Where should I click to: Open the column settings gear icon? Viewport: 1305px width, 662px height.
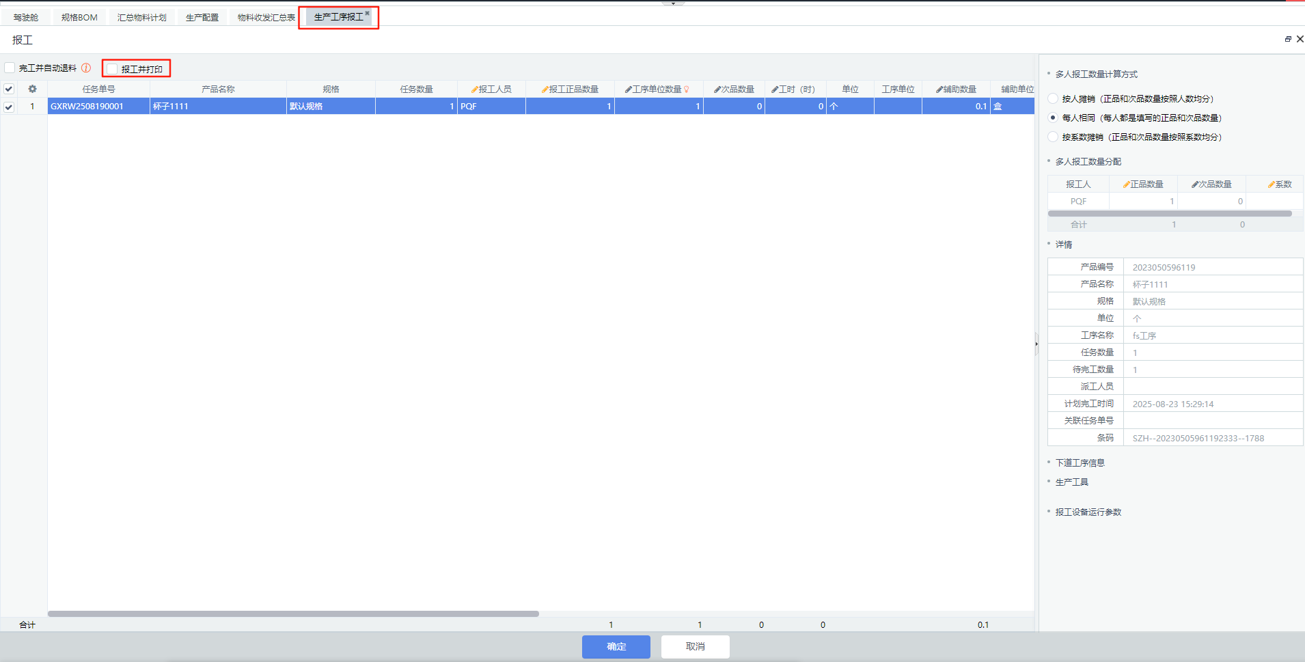pos(32,89)
